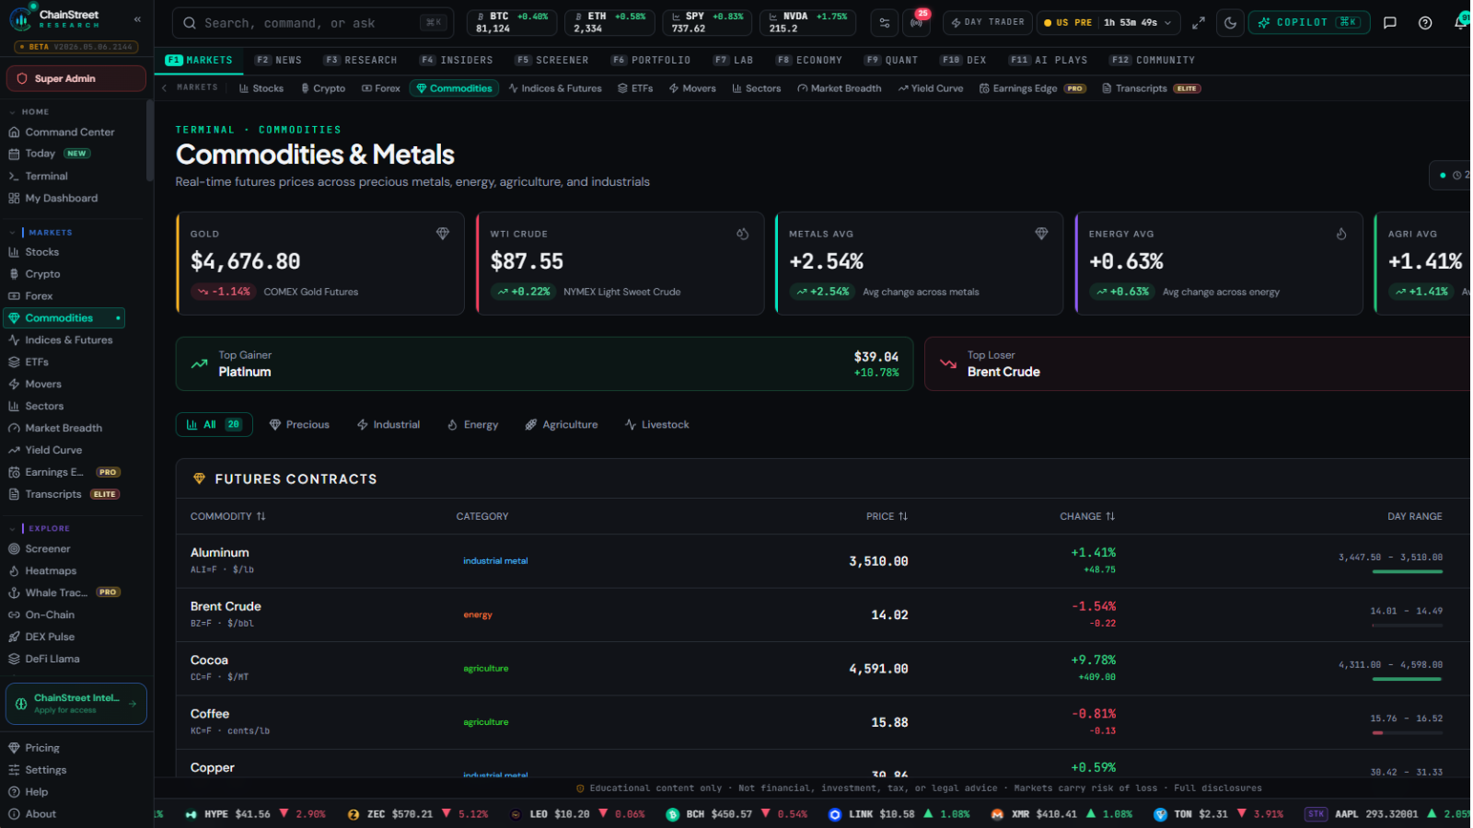Click the flame icon on Energy Avg card
The image size is (1473, 828).
[1341, 234]
